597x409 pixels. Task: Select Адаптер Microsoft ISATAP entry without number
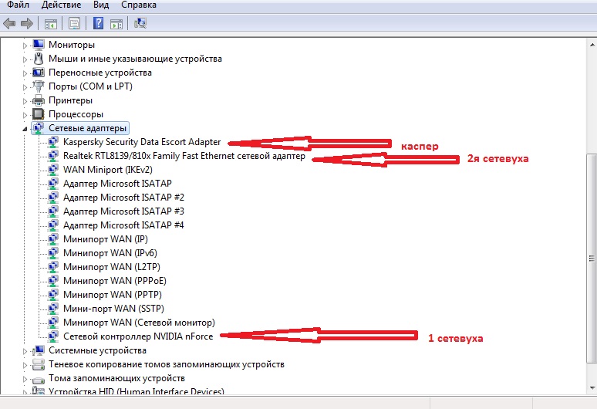(x=117, y=184)
